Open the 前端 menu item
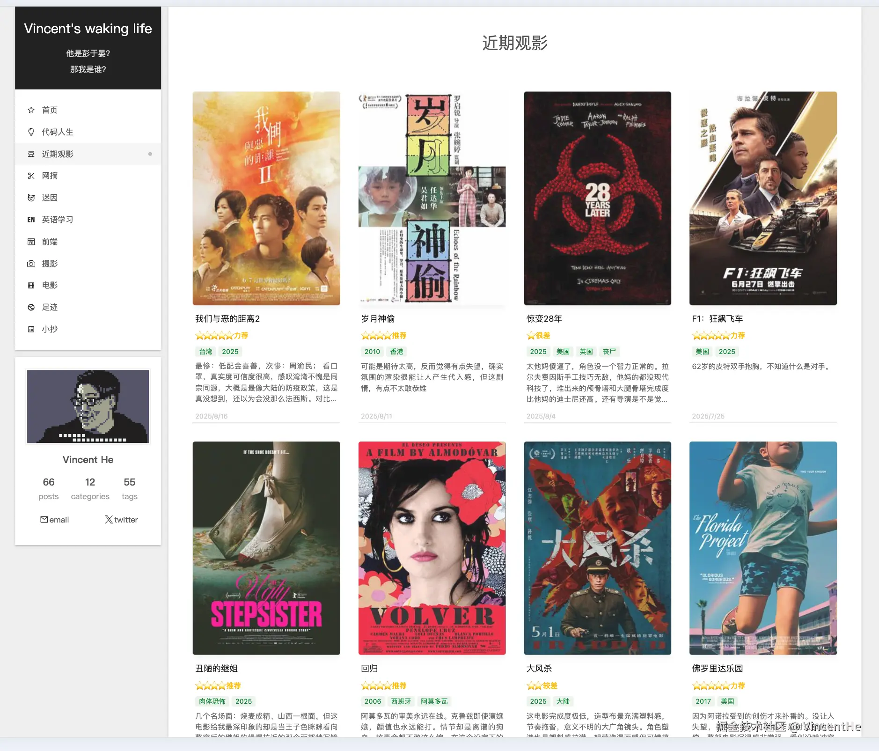Viewport: 879px width, 751px height. tap(88, 242)
